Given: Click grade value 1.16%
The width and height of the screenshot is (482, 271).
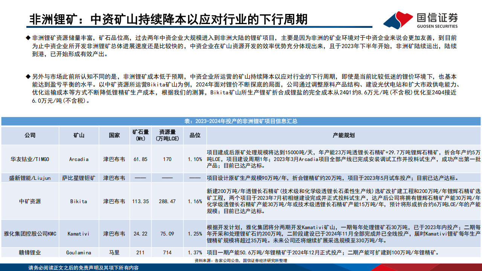Looking at the screenshot, I should (195, 201).
